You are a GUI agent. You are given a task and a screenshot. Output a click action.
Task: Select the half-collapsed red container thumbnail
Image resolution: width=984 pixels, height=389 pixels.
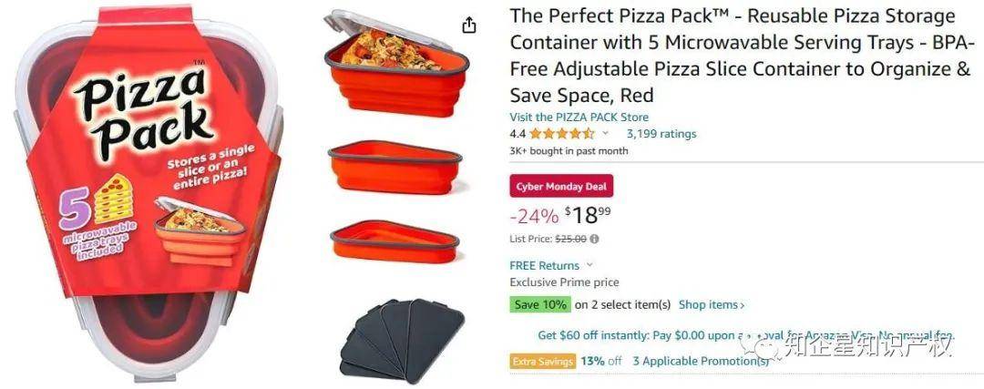click(396, 167)
